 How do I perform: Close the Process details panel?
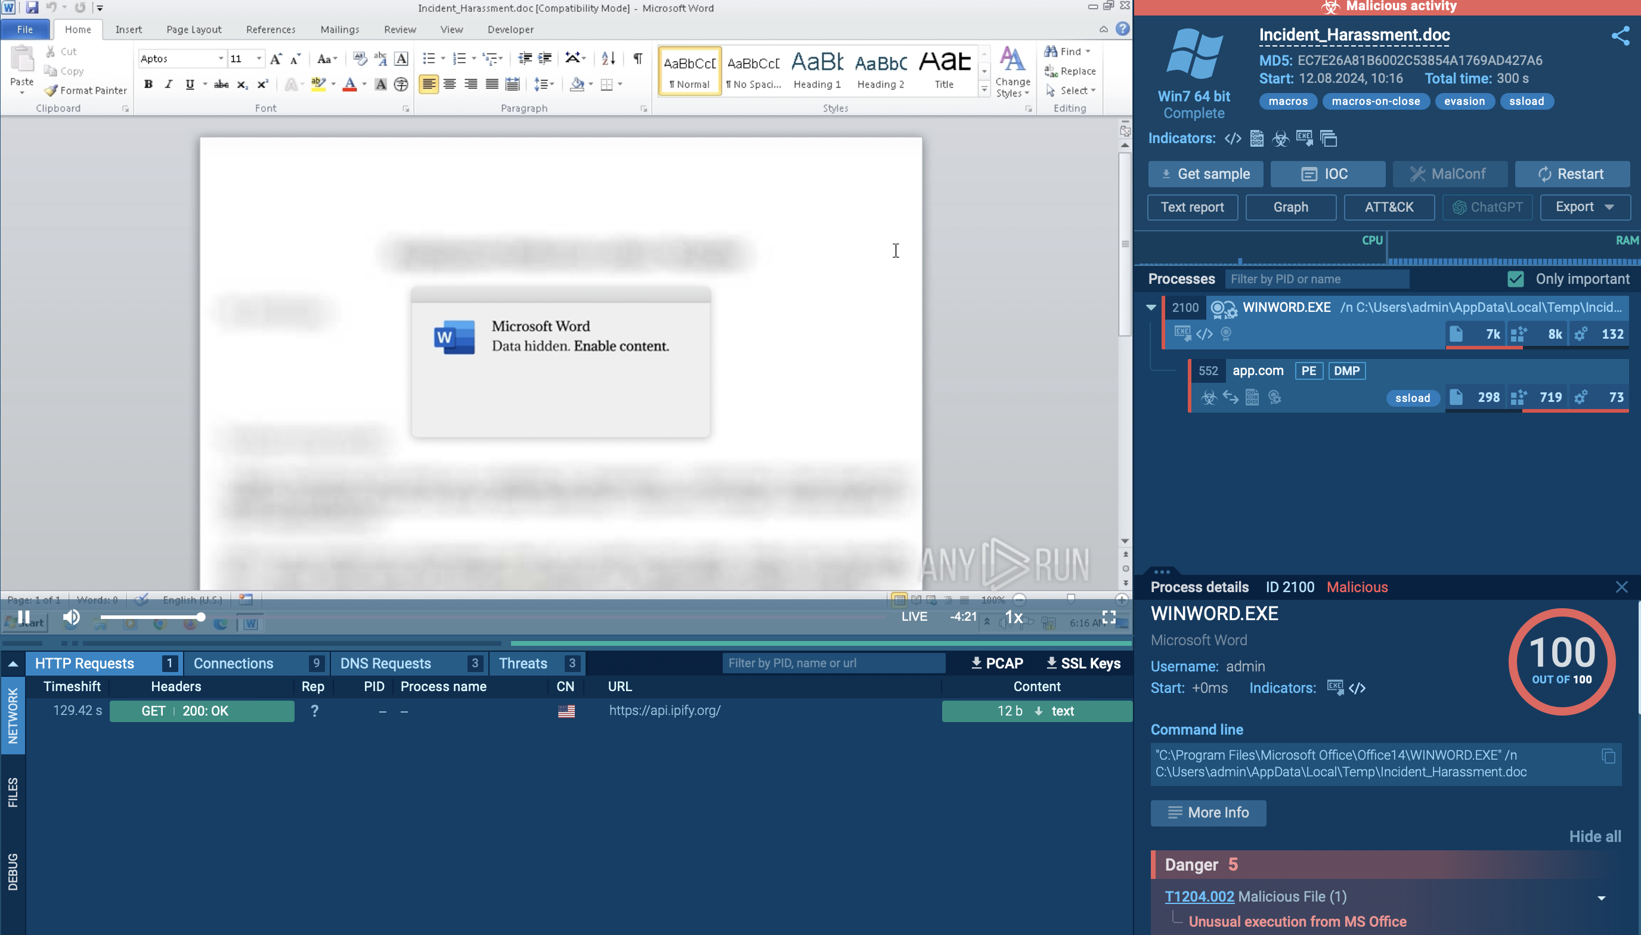(1621, 587)
